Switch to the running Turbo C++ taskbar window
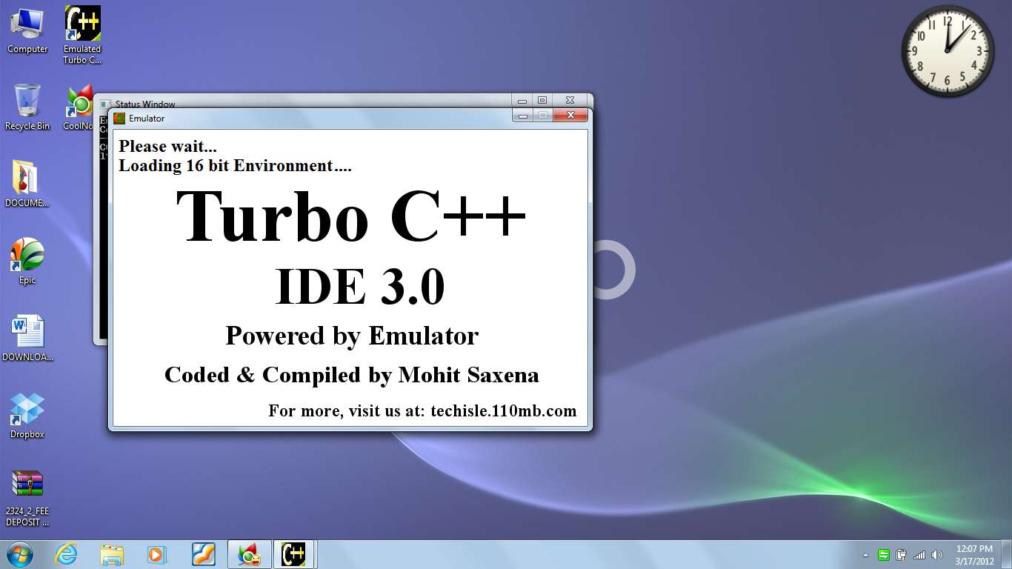This screenshot has width=1012, height=569. click(x=296, y=554)
